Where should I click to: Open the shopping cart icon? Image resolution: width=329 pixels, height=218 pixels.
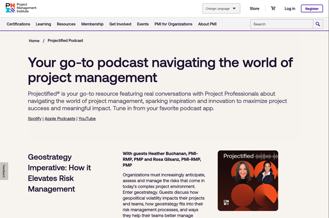pyautogui.click(x=273, y=8)
